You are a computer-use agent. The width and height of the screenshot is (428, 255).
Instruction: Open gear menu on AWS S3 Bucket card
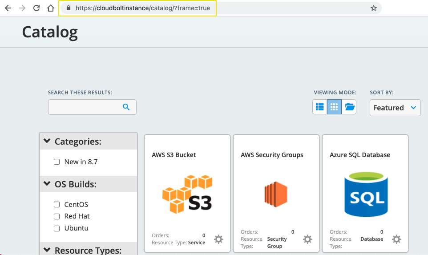[218, 239]
